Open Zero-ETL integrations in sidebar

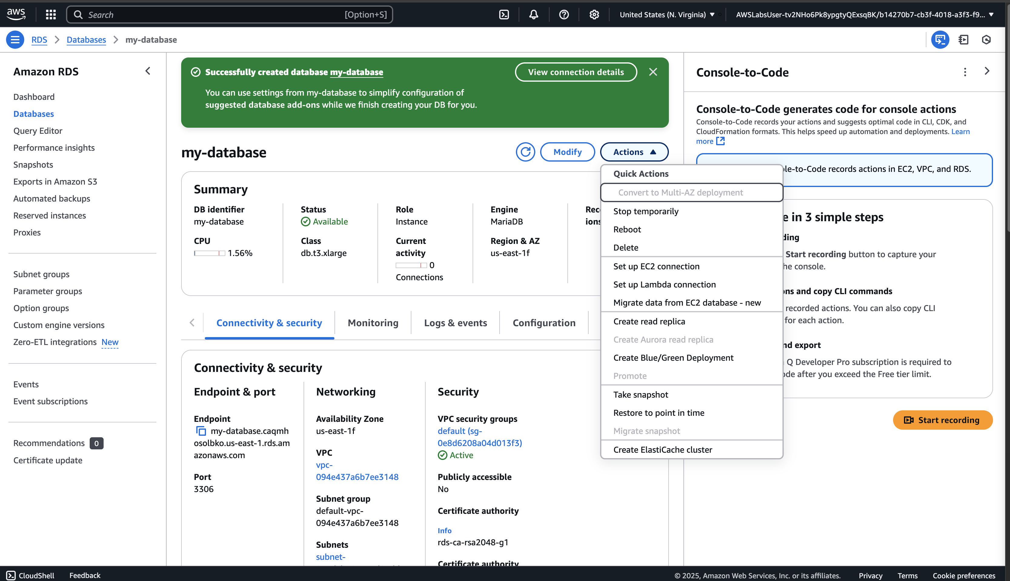pyautogui.click(x=55, y=342)
